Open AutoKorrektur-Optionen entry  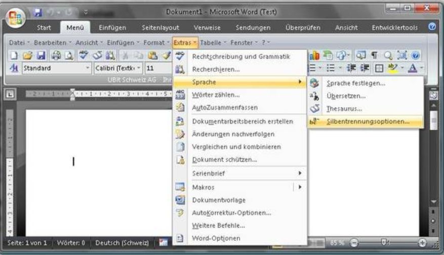[240, 213]
